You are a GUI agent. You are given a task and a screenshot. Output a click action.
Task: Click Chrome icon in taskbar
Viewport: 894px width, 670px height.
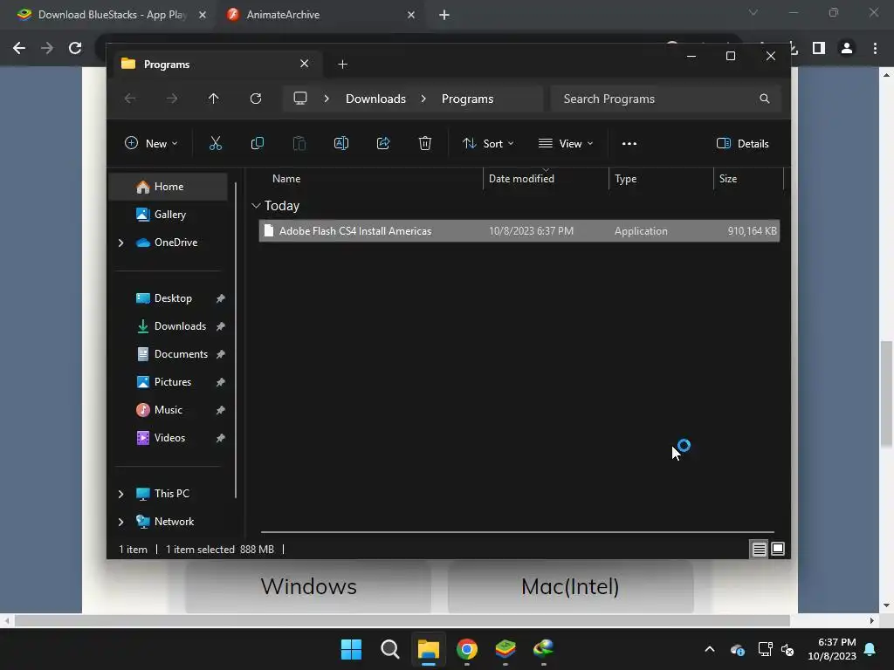click(x=467, y=649)
